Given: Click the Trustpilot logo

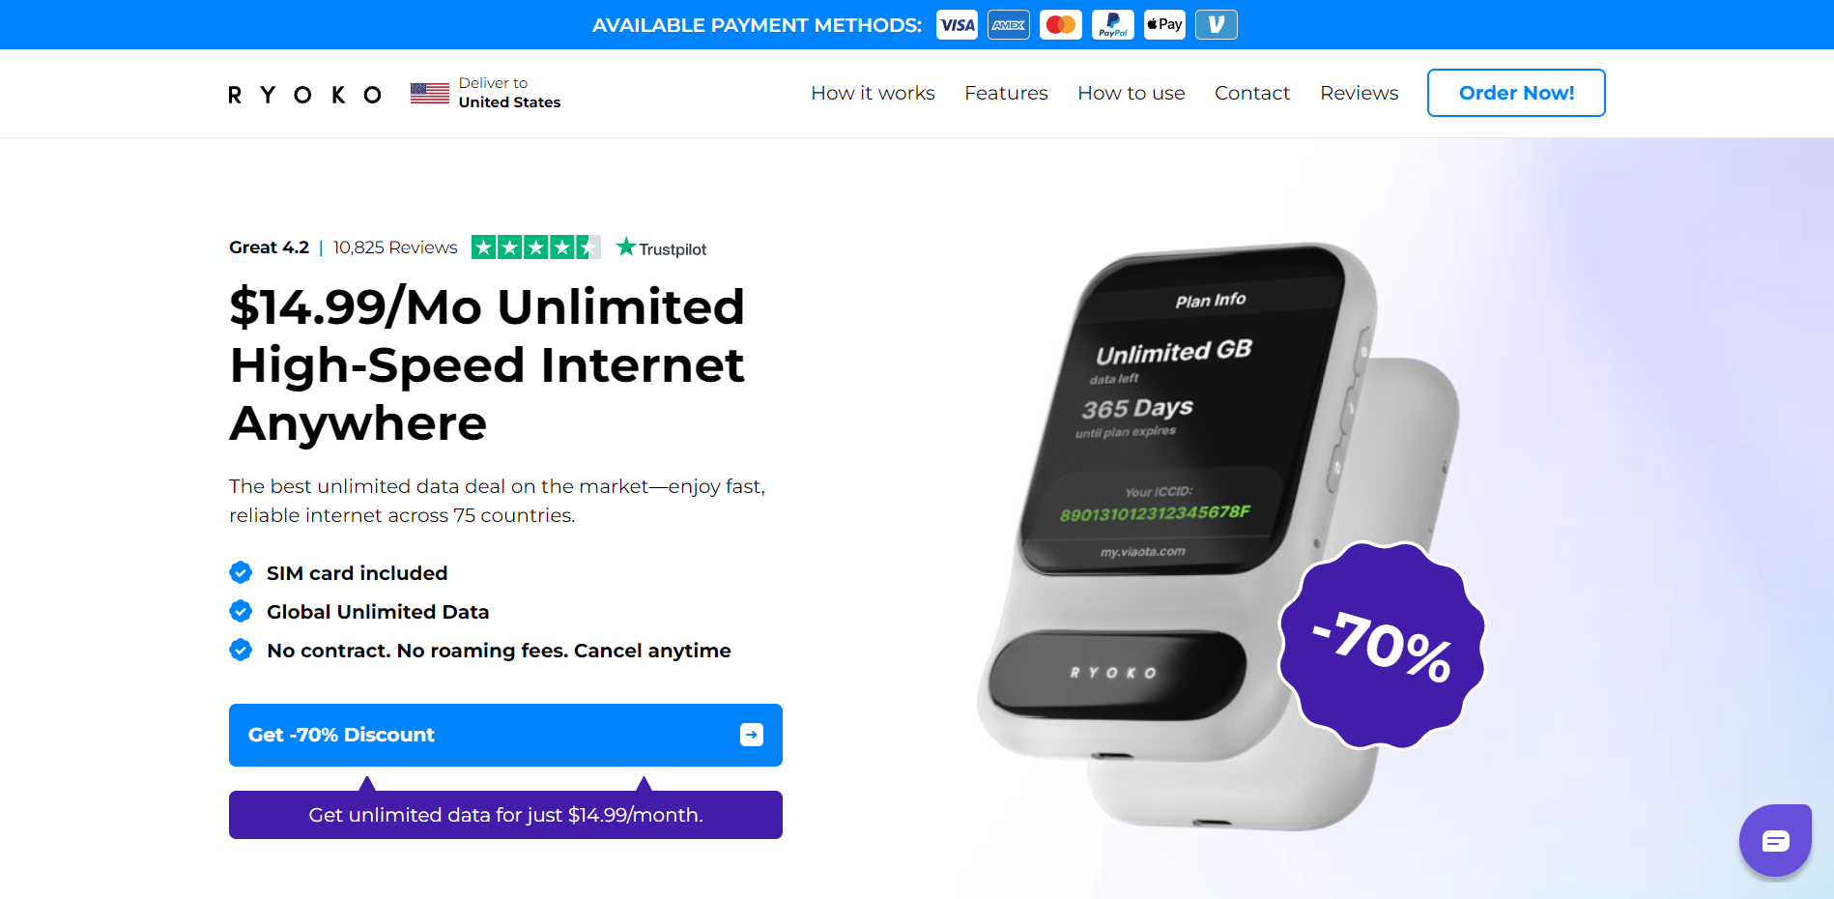Looking at the screenshot, I should (662, 248).
